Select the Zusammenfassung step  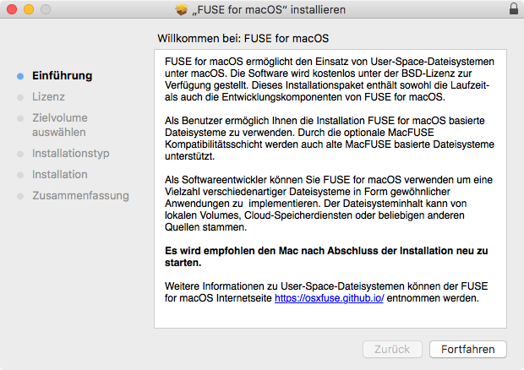(80, 196)
